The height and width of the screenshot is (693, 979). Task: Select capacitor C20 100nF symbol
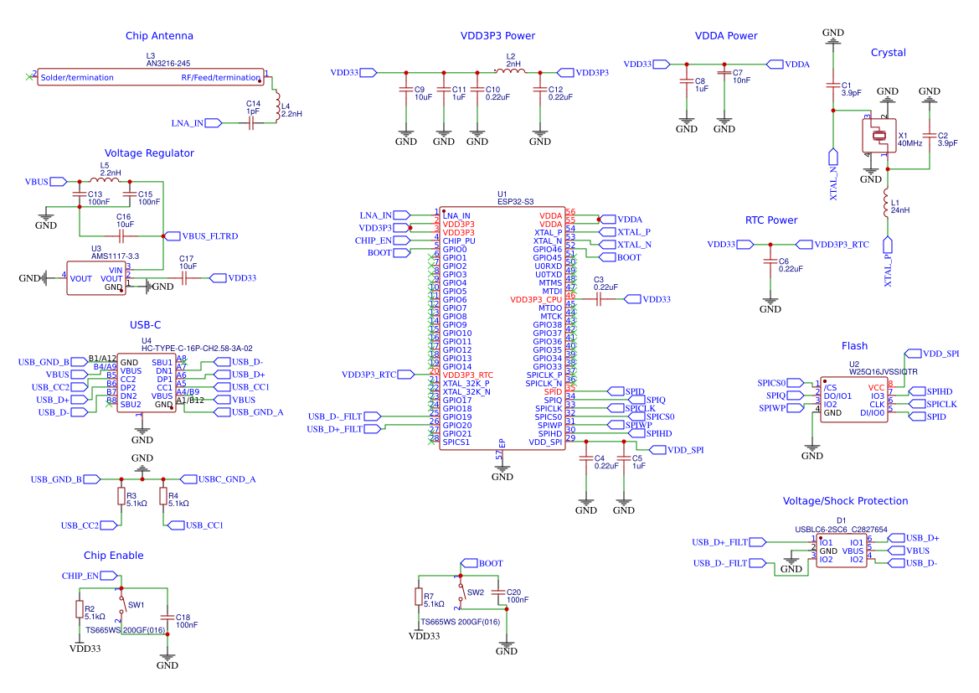pos(498,592)
